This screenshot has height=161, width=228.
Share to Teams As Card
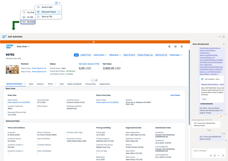tap(28, 22)
